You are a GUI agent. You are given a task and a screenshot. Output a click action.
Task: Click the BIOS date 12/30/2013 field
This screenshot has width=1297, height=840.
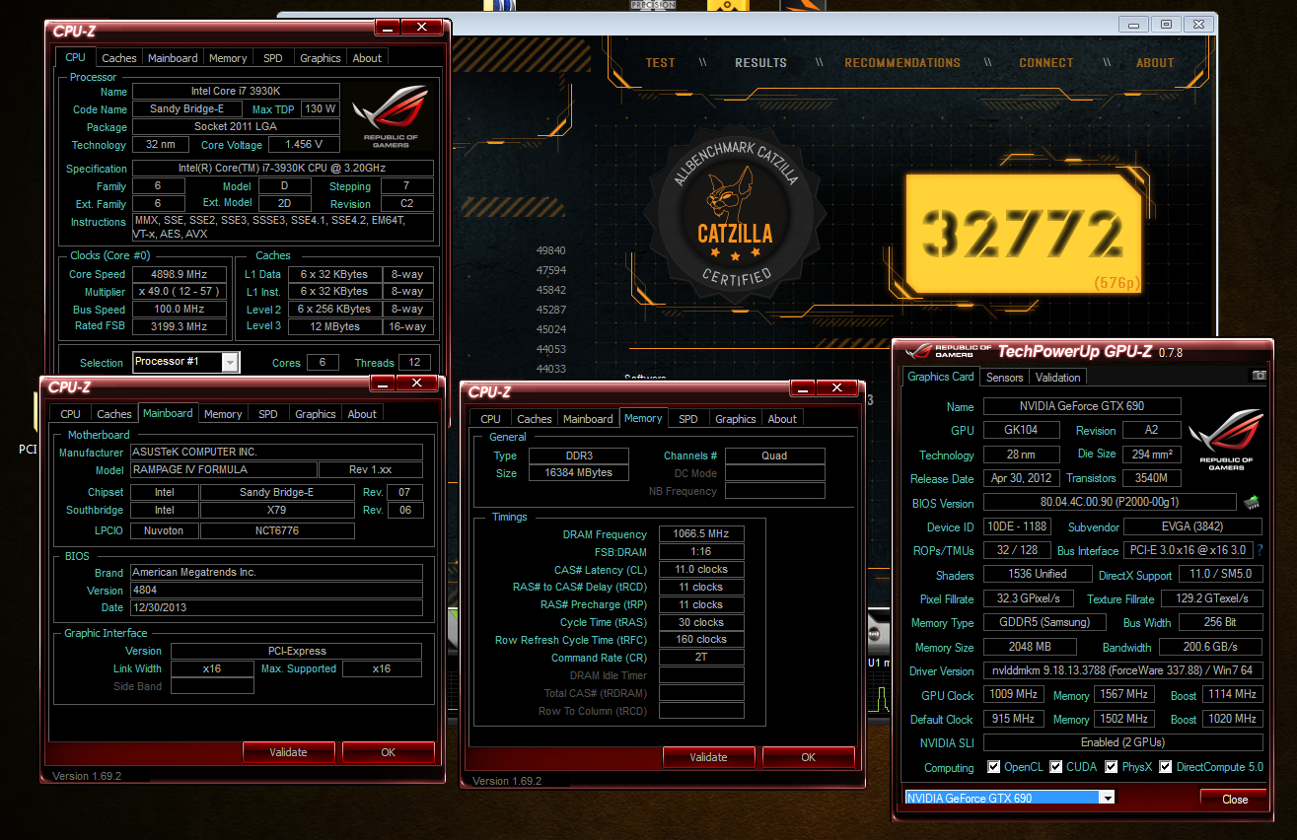(276, 607)
